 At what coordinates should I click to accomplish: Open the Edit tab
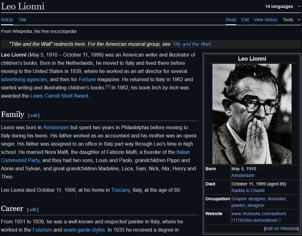(x=245, y=20)
